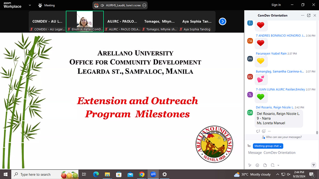Click the chat screenshot capture icon
This screenshot has height=179, width=319.
(x=273, y=165)
